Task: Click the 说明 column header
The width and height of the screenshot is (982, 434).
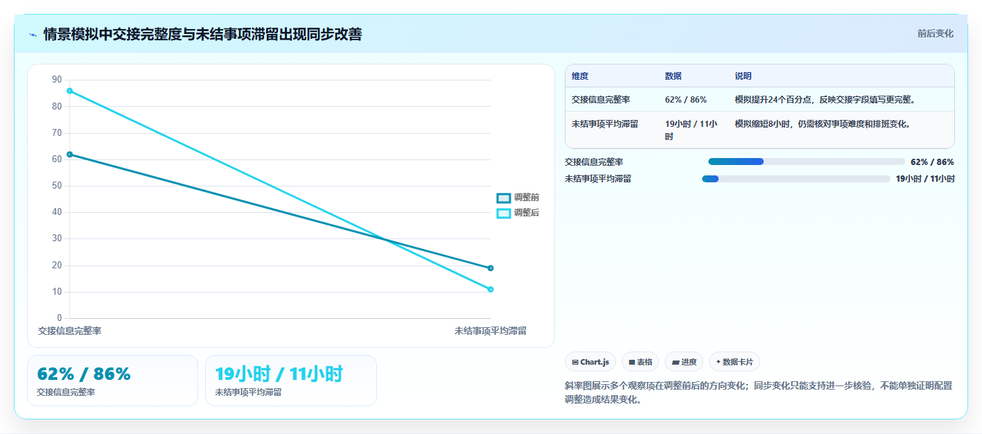Action: [743, 76]
